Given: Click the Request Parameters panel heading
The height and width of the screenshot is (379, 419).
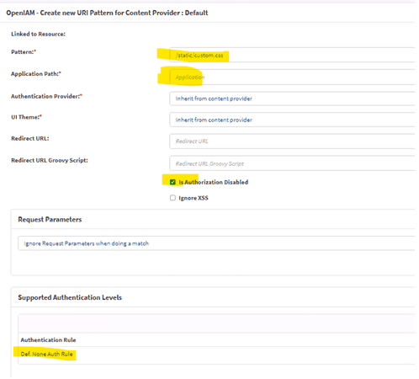Looking at the screenshot, I should [50, 219].
